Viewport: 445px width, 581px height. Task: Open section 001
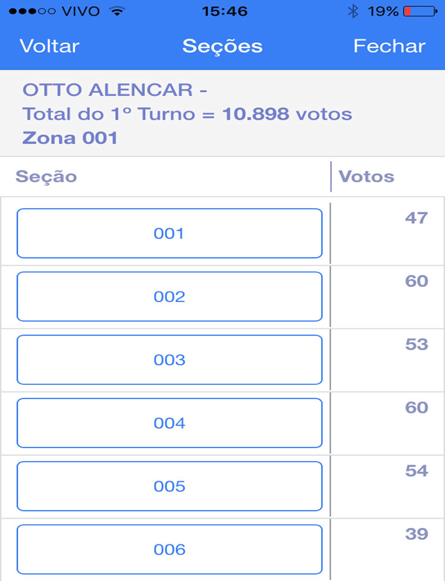coord(169,233)
